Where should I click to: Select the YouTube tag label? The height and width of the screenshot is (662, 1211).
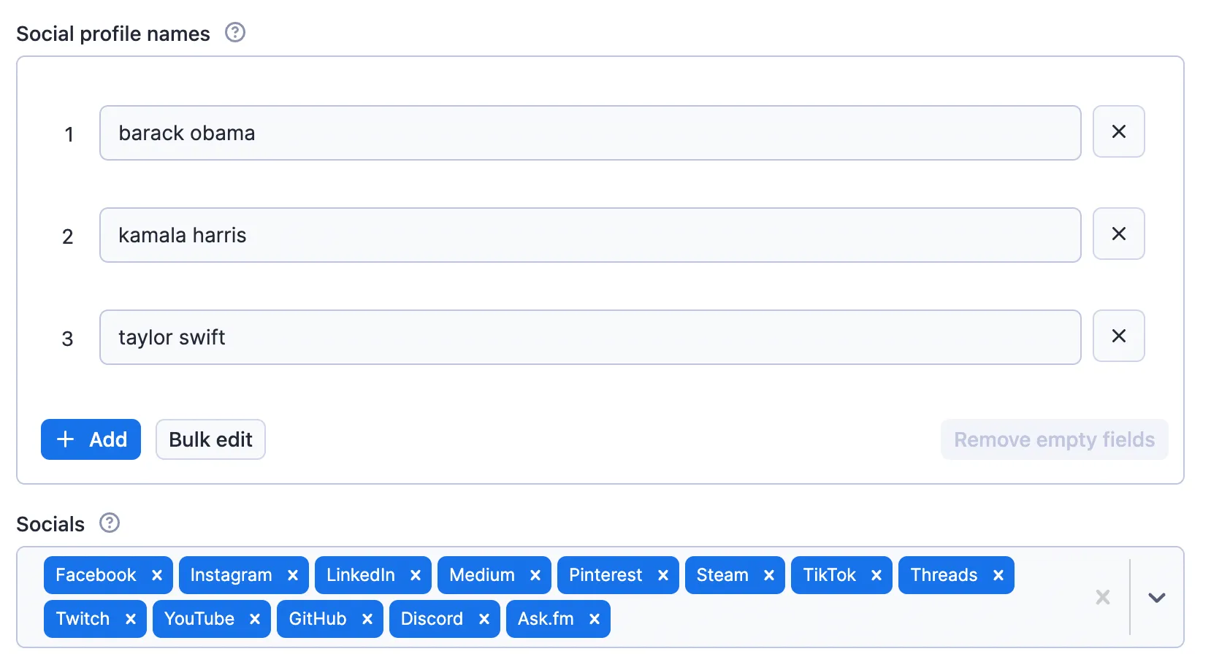pos(199,619)
